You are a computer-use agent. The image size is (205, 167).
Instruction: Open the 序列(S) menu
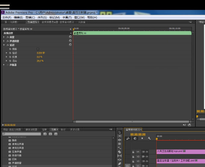42,18
